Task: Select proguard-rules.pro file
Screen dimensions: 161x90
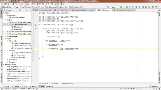Action: tap(19, 74)
